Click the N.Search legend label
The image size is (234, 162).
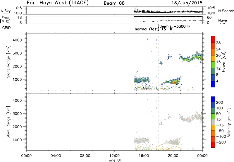[x=226, y=11]
